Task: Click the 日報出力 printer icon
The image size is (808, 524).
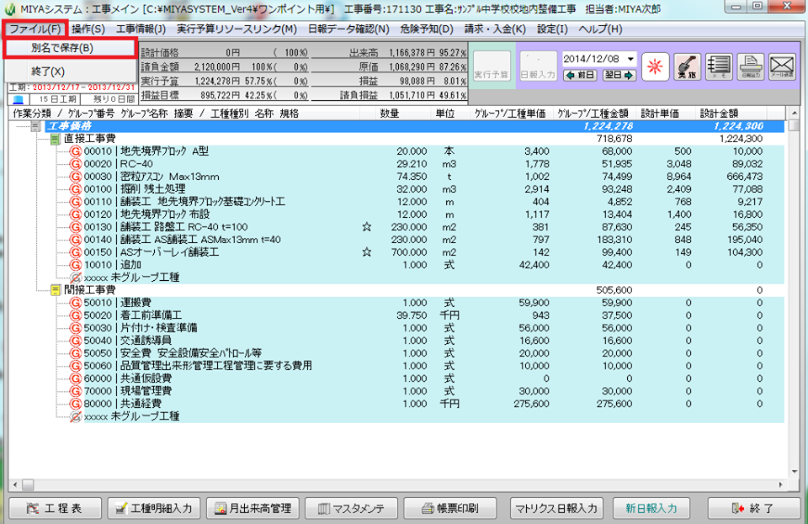Action: [x=750, y=66]
